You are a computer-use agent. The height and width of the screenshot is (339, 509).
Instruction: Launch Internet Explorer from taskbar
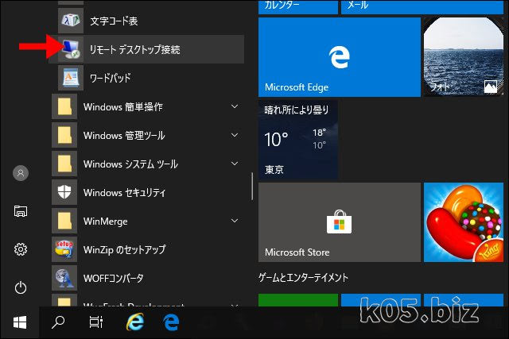tap(134, 322)
